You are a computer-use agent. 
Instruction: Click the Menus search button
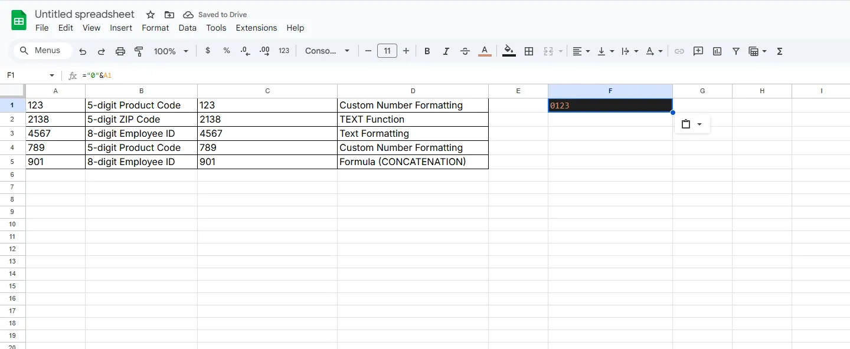(41, 51)
